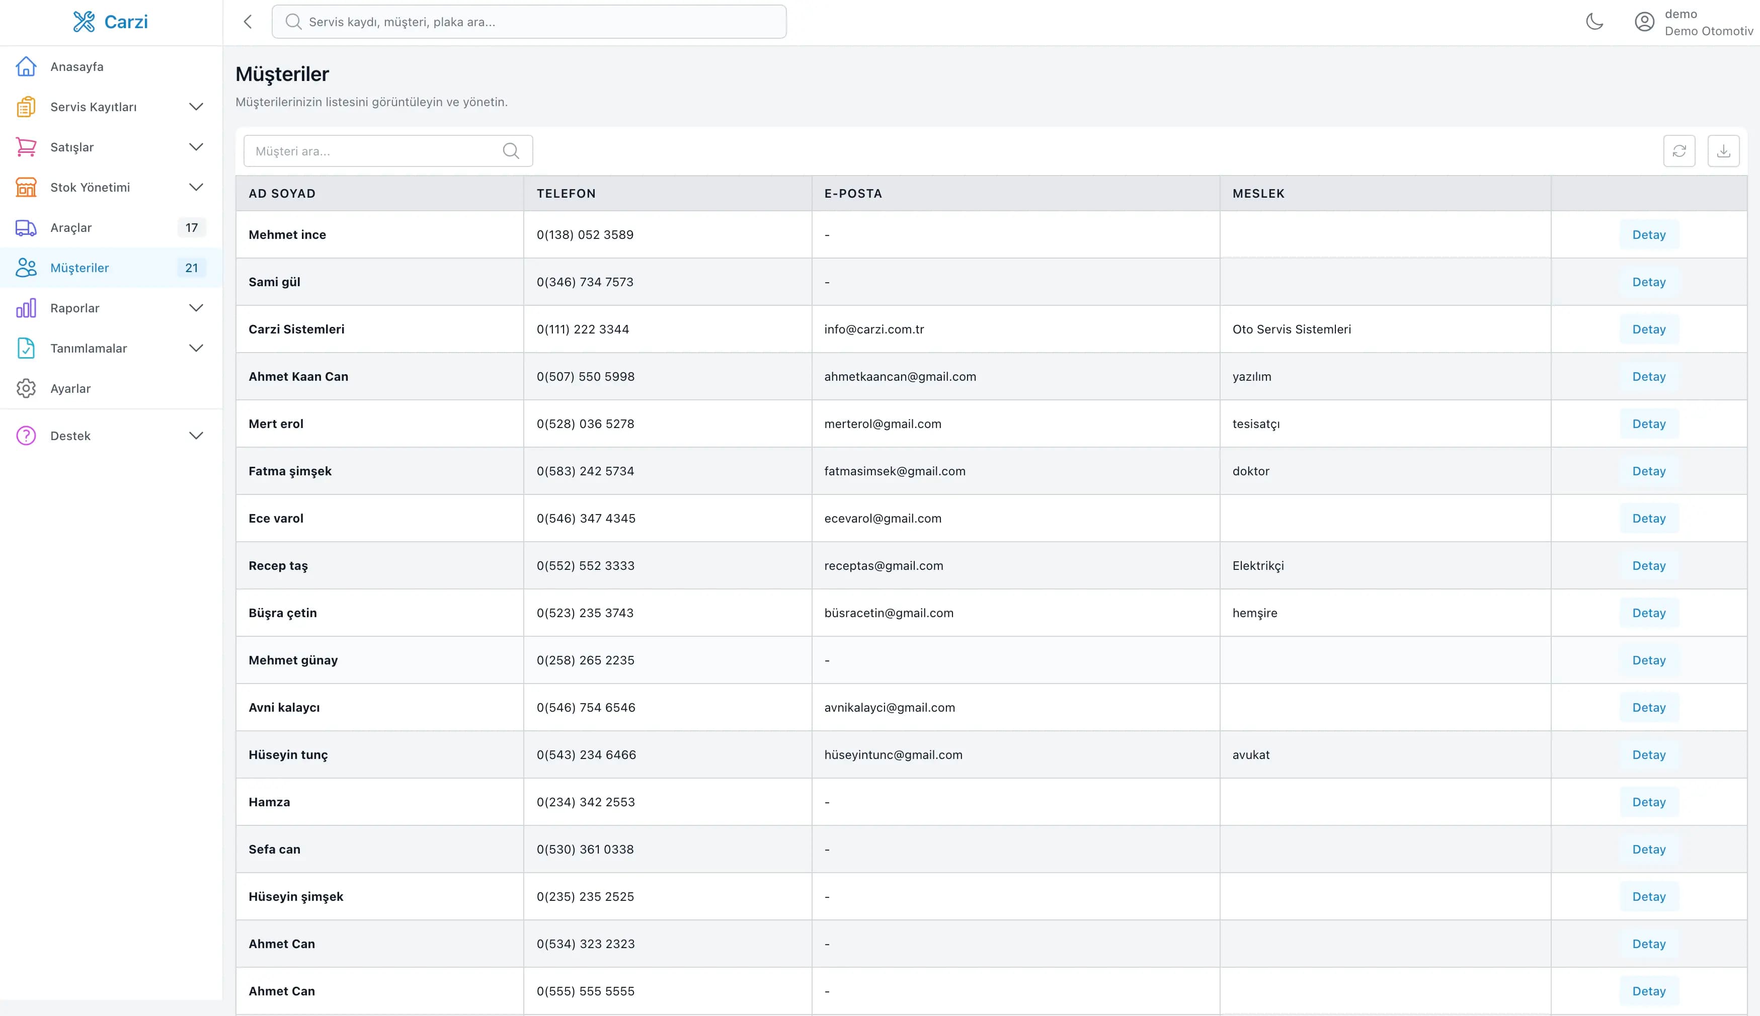The image size is (1760, 1016).
Task: Show Detay for Büşra çetin
Action: click(1649, 613)
